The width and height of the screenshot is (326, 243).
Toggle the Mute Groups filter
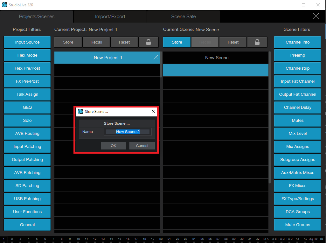pos(297,225)
